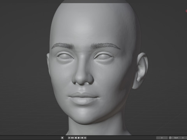Viewport: 187px width, 140px height.
Task: Toggle the preview range clock icon
Action: click(x=170, y=138)
